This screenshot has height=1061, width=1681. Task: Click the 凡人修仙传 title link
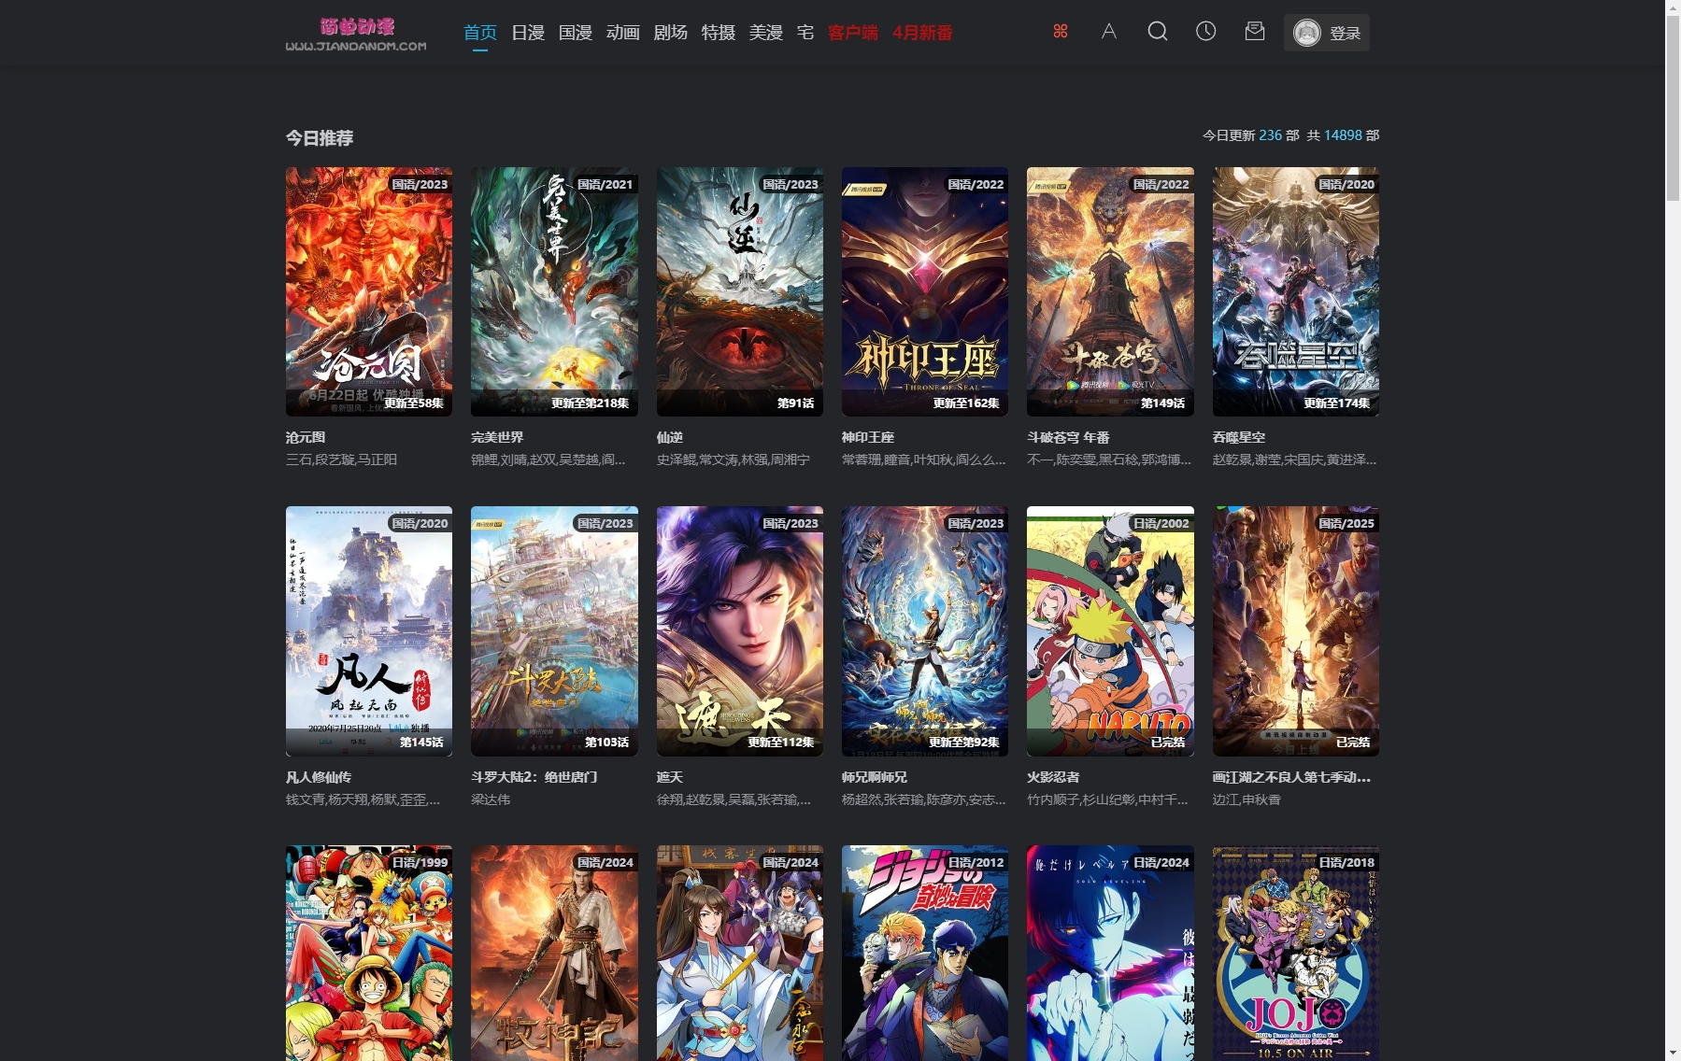(319, 777)
